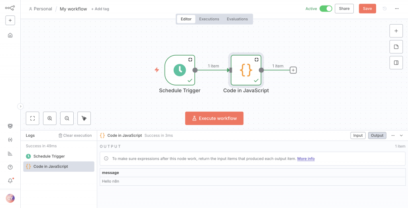Viewport: 408px width, 208px height.
Task: Click Schedule Trigger node output handle
Action: [195, 70]
